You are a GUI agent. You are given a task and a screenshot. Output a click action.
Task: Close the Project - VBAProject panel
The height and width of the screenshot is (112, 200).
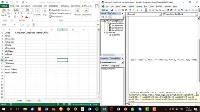(122, 13)
